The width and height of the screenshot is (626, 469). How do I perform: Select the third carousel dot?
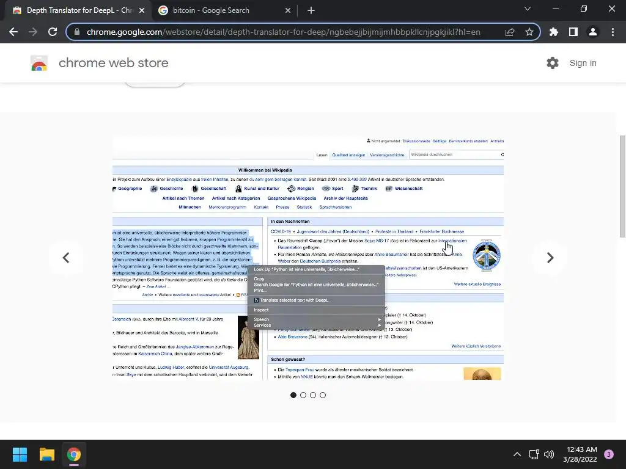[313, 395]
